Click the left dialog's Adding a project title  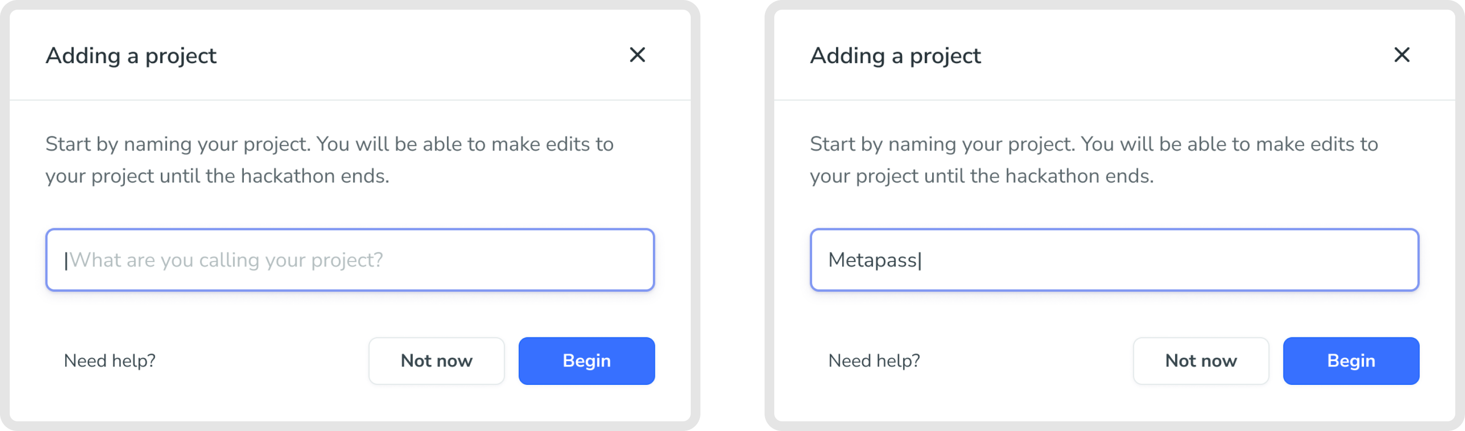coord(131,56)
